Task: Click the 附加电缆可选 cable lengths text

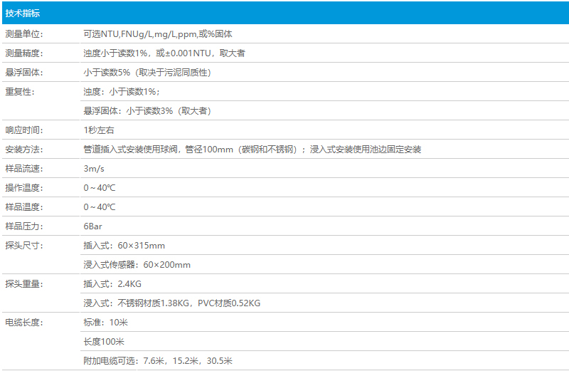Action: click(x=157, y=361)
